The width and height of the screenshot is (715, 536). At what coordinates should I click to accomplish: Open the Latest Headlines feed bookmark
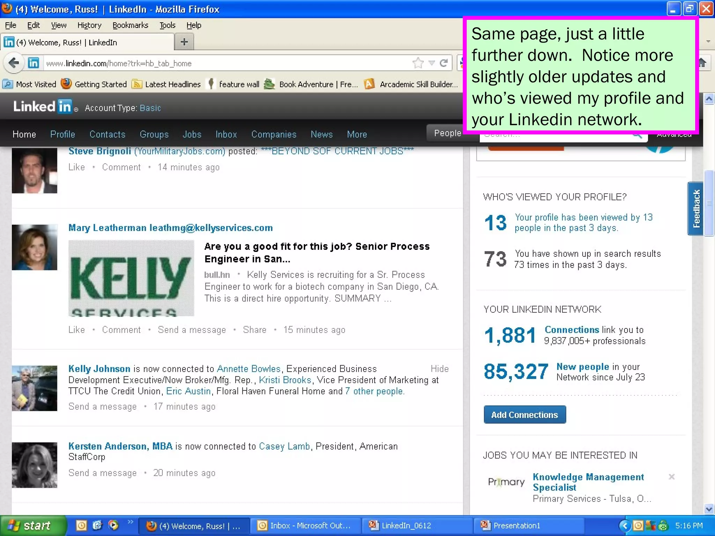[166, 84]
